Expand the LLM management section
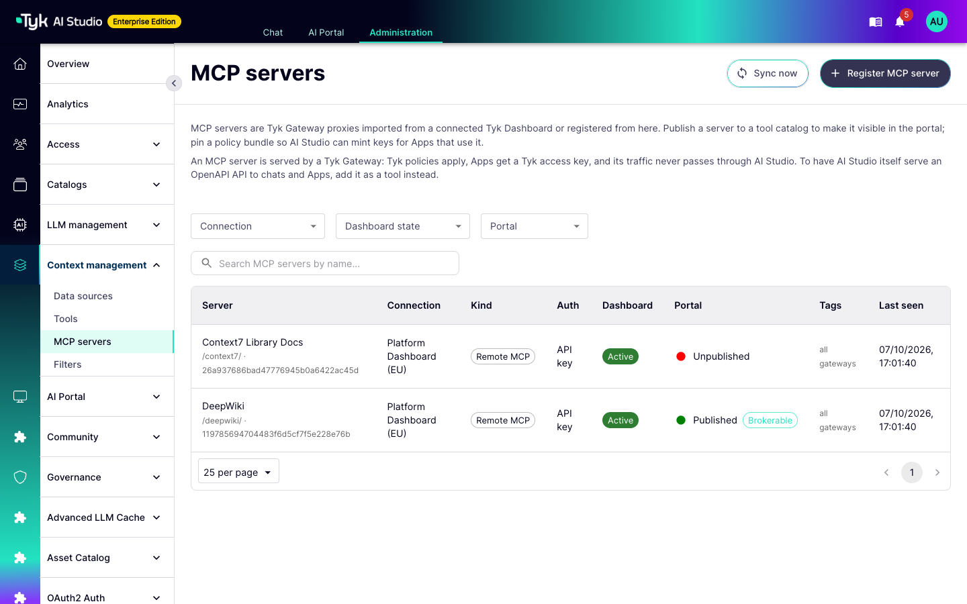 click(107, 225)
